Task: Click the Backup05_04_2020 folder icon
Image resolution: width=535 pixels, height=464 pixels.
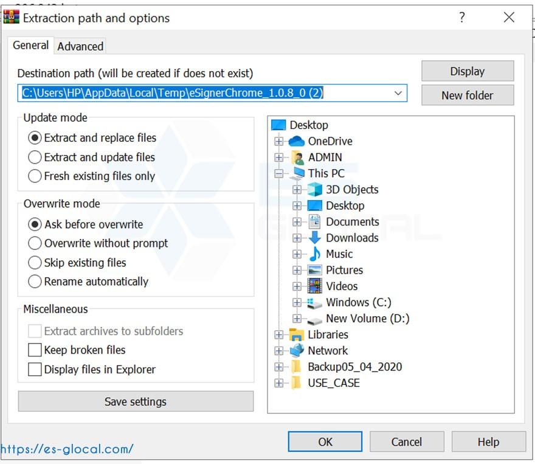Action: coord(297,367)
